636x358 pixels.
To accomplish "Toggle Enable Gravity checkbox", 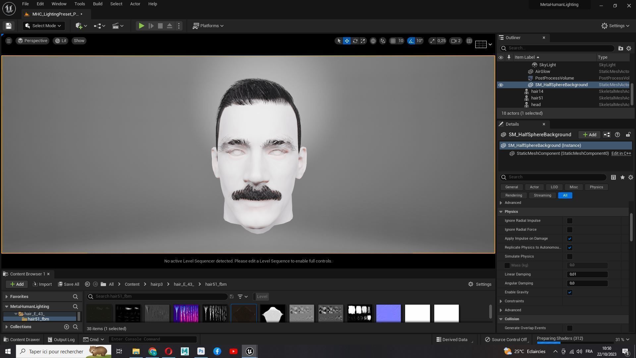I will pyautogui.click(x=570, y=292).
